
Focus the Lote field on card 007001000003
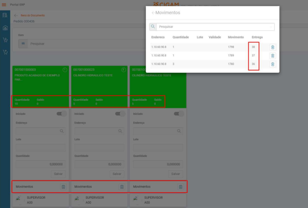41,148
